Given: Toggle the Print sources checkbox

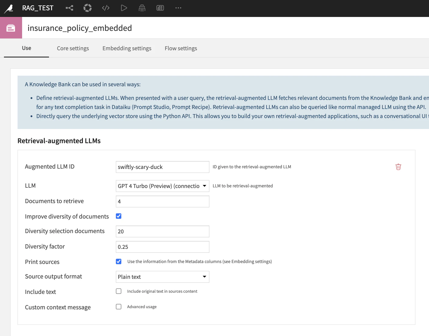Looking at the screenshot, I should click(x=119, y=262).
